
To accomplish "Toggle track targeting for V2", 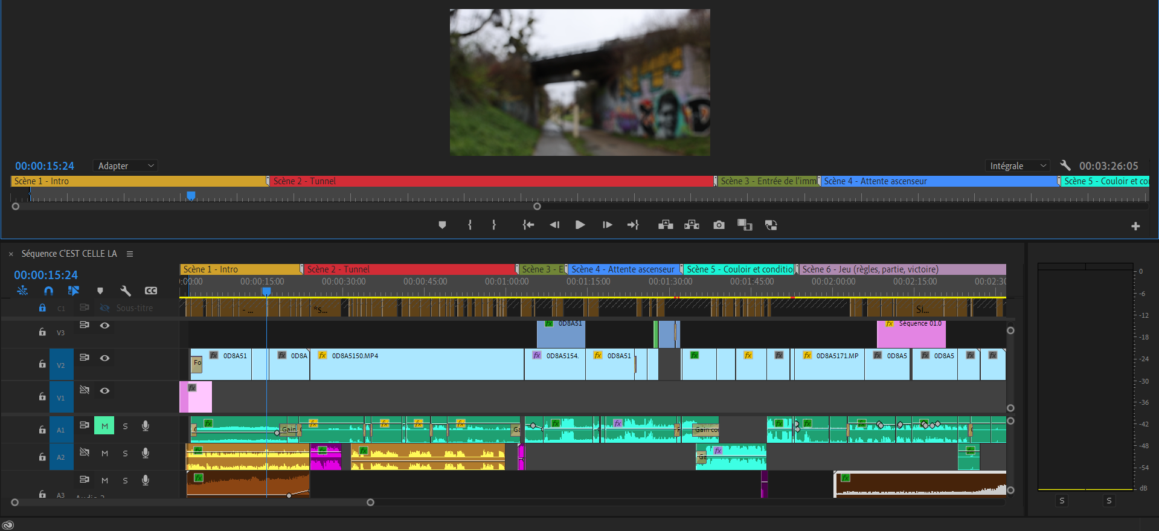I will point(61,365).
